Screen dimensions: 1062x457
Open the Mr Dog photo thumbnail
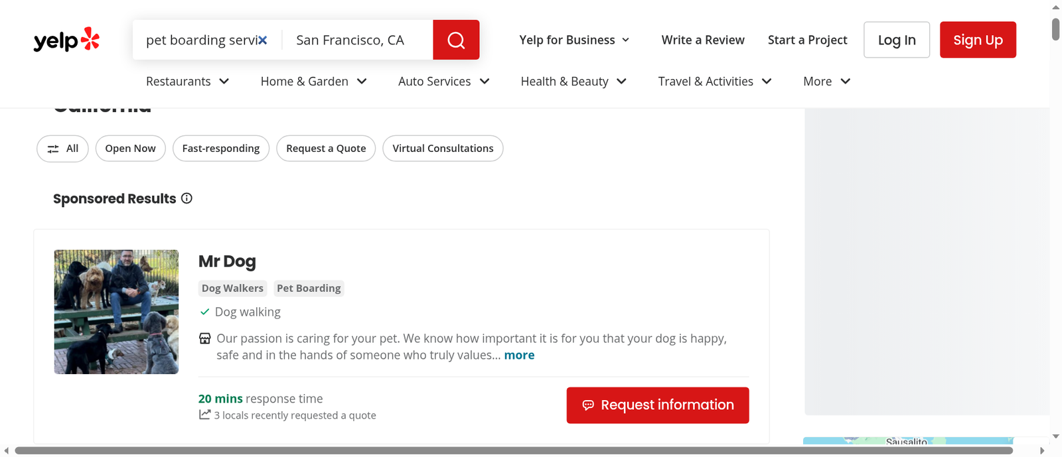[116, 312]
